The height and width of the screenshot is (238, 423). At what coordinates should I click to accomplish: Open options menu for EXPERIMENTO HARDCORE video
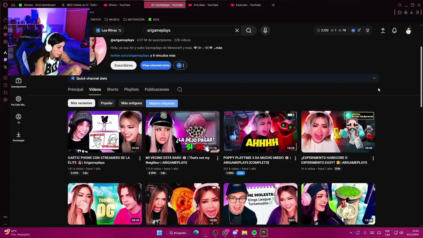pyautogui.click(x=373, y=158)
